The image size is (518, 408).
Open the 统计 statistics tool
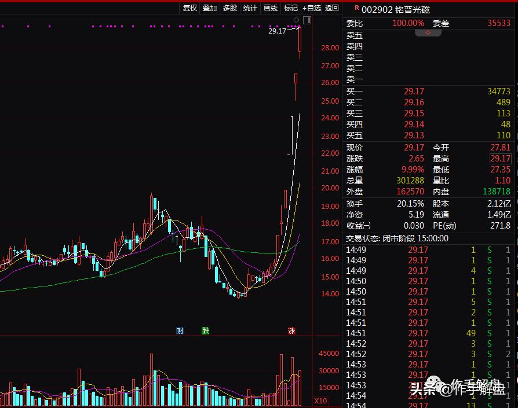pos(250,9)
